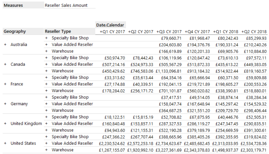Expand the Australia geography row
Viewport: 269px width, 154px height.
point(5,45)
